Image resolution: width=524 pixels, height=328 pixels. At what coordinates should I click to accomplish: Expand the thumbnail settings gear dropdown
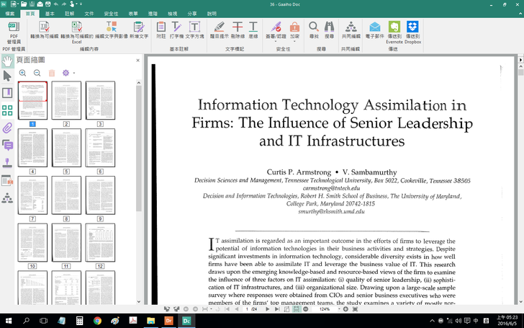68,73
